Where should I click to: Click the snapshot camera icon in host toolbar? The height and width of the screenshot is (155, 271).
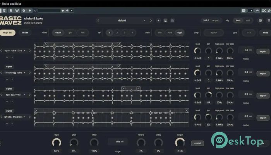(244, 11)
